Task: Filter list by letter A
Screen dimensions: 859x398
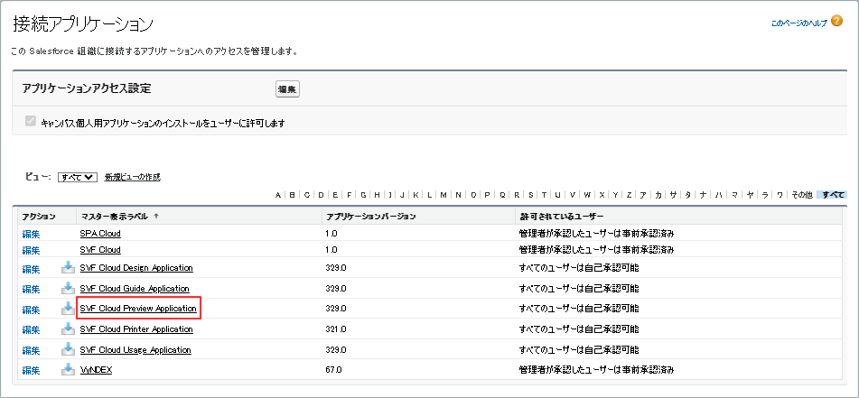Action: pyautogui.click(x=277, y=195)
